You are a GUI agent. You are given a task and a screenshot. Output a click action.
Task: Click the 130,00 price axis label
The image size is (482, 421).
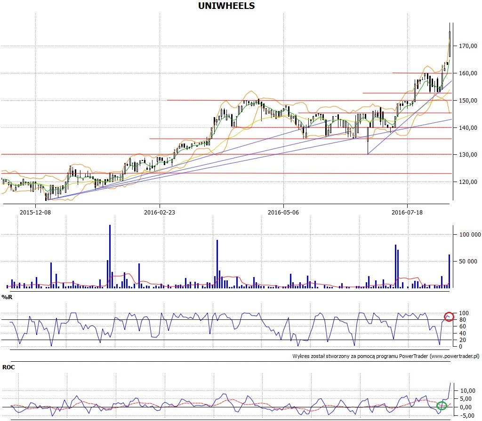coord(468,155)
